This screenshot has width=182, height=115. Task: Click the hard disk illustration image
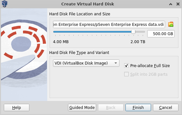pyautogui.click(x=24, y=55)
